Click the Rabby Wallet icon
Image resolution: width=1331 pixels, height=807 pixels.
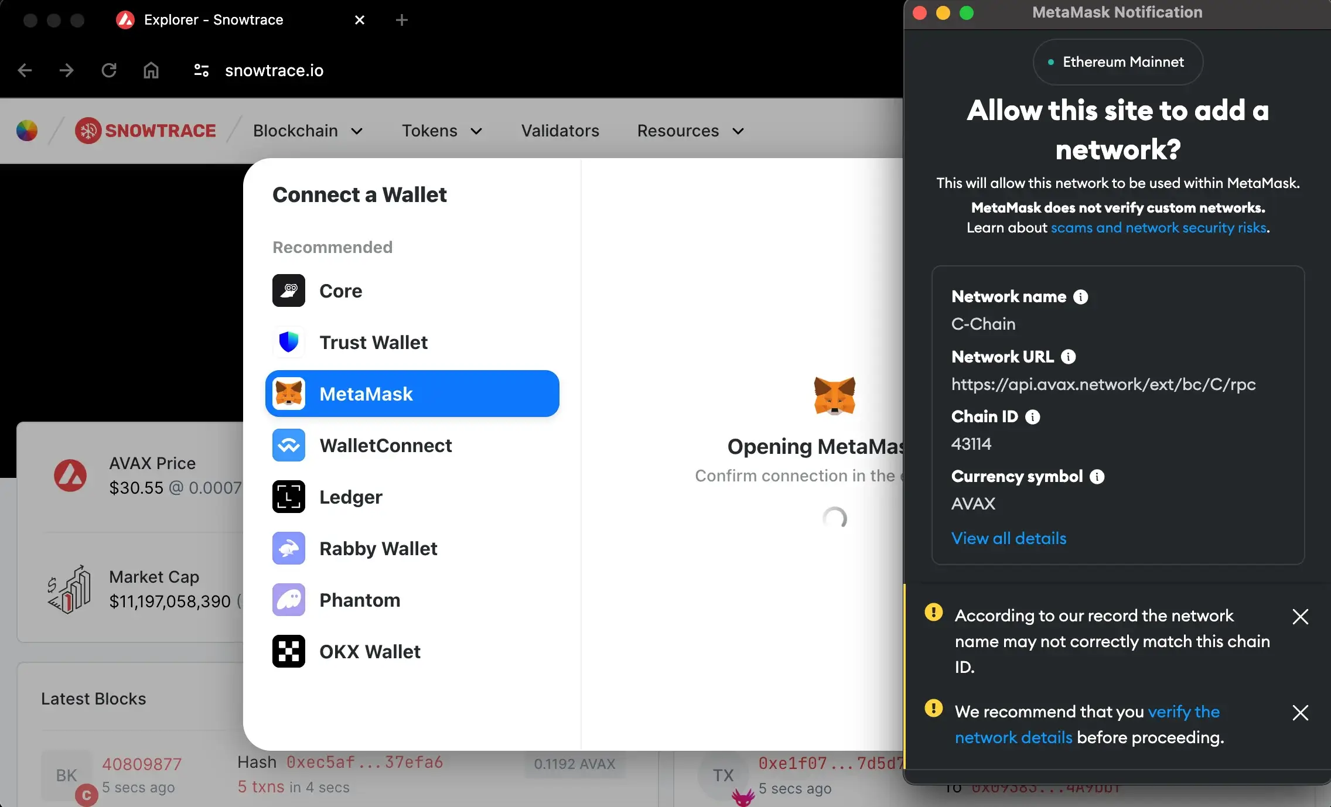289,546
